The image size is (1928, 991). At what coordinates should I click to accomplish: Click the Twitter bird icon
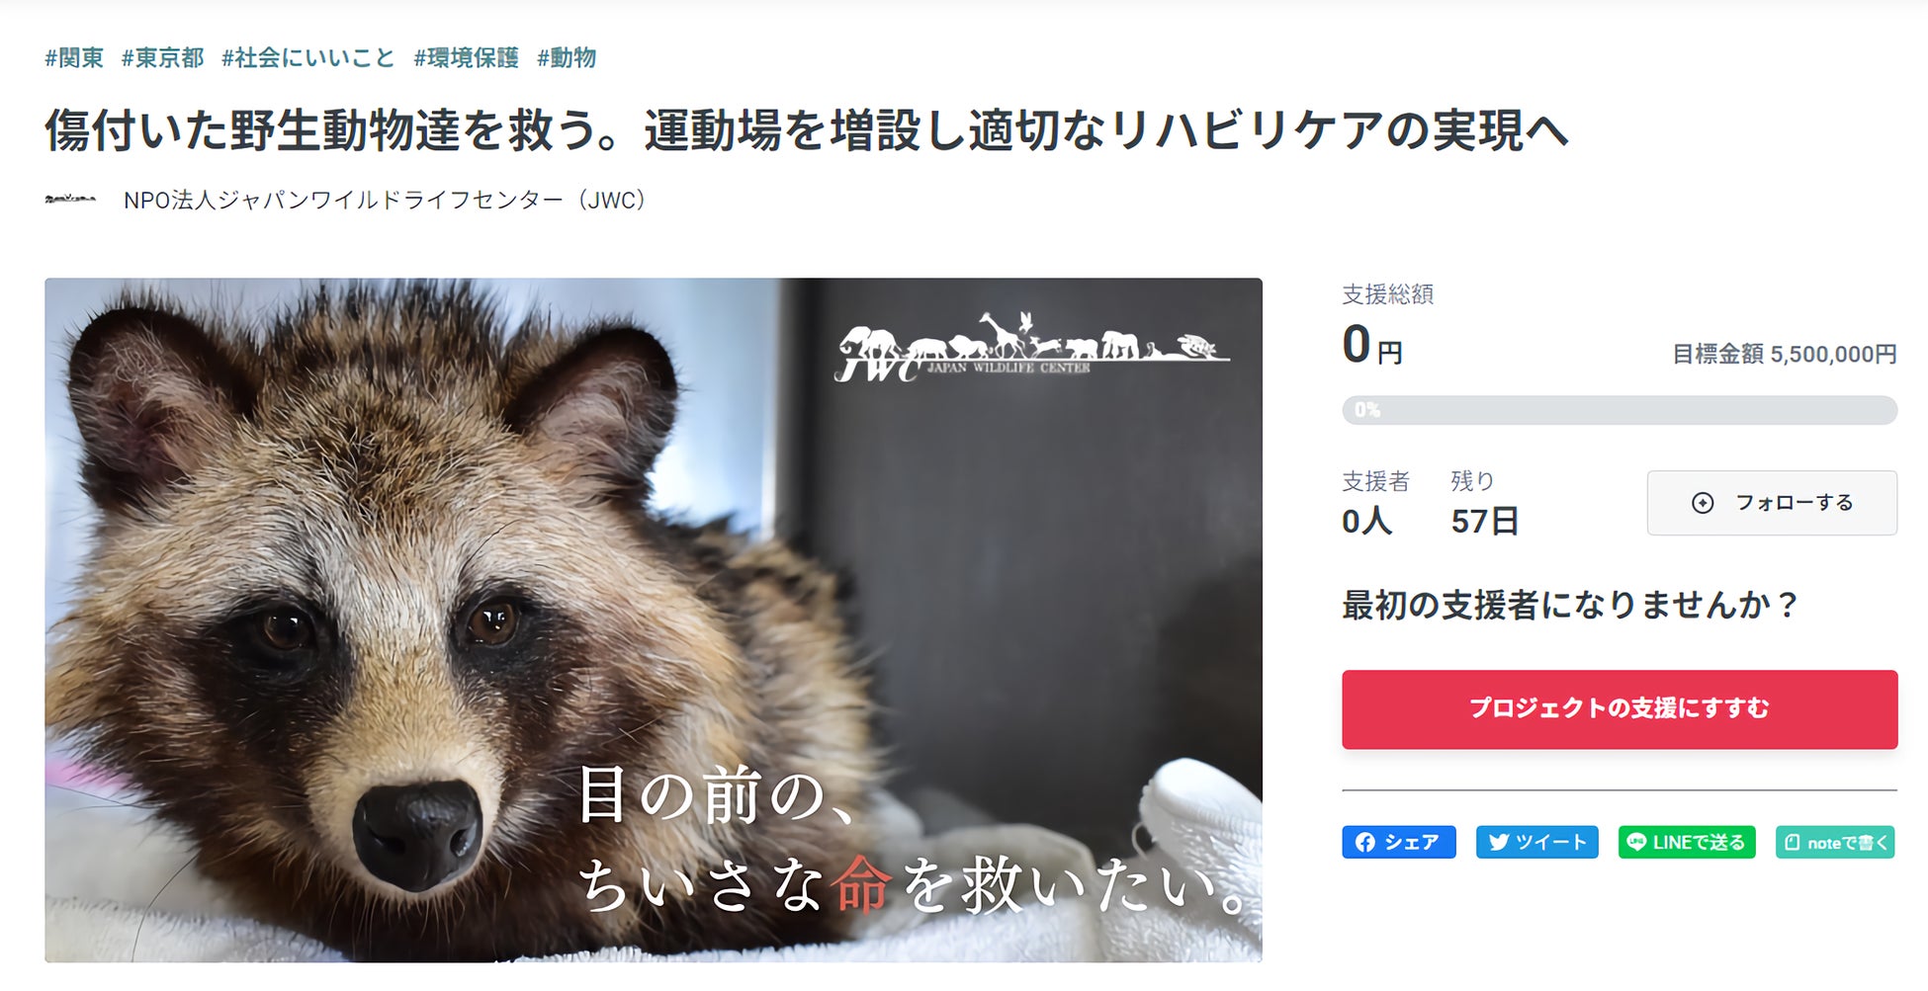(x=1499, y=843)
